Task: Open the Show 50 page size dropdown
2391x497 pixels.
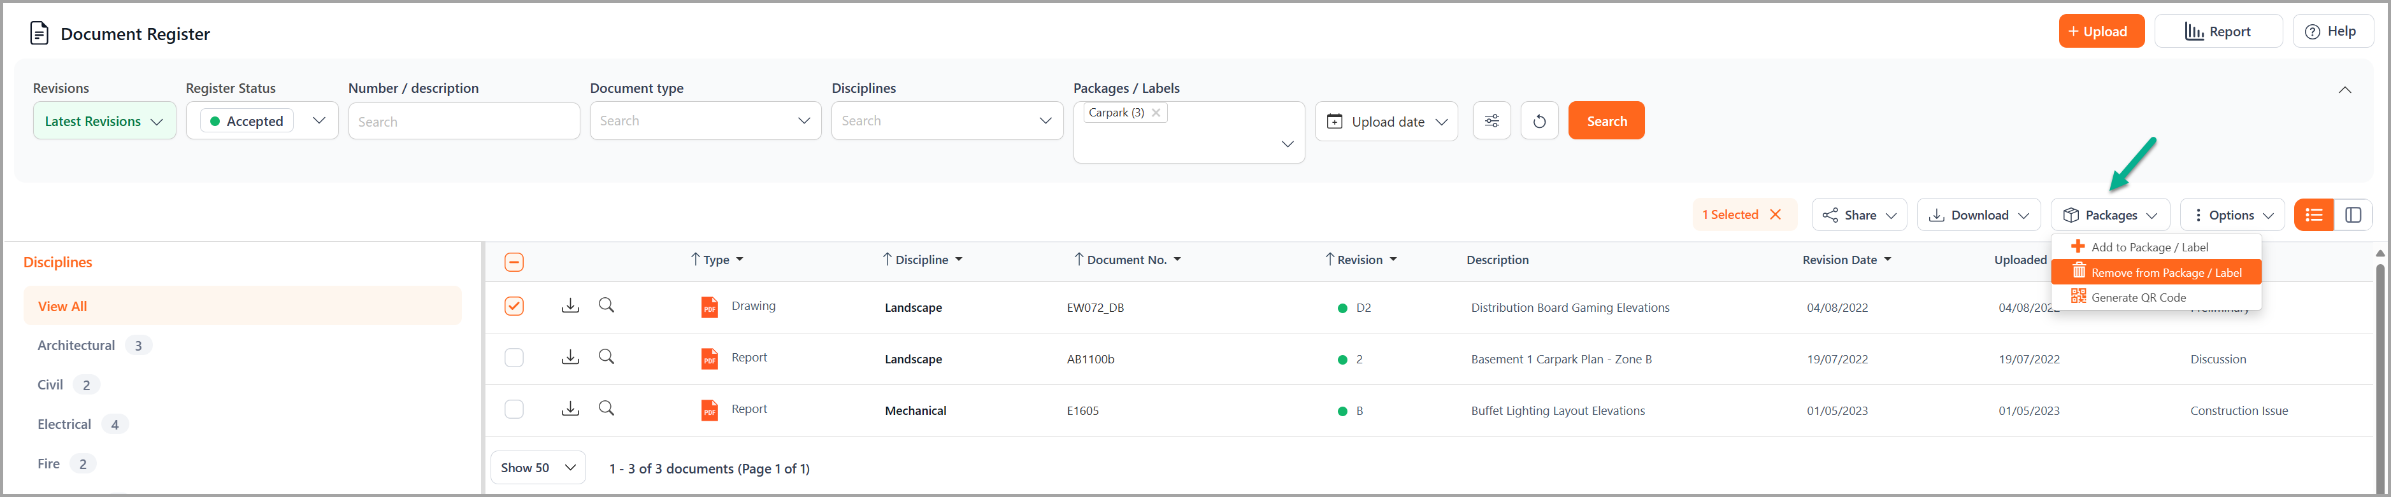Action: (538, 468)
